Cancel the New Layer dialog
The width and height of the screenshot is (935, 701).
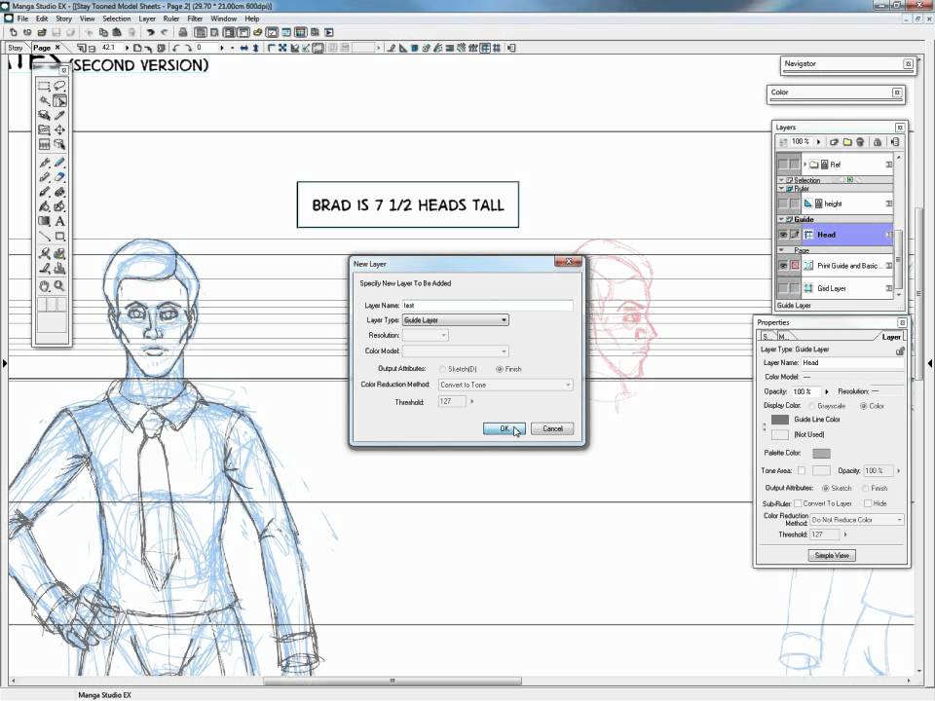[x=552, y=428]
